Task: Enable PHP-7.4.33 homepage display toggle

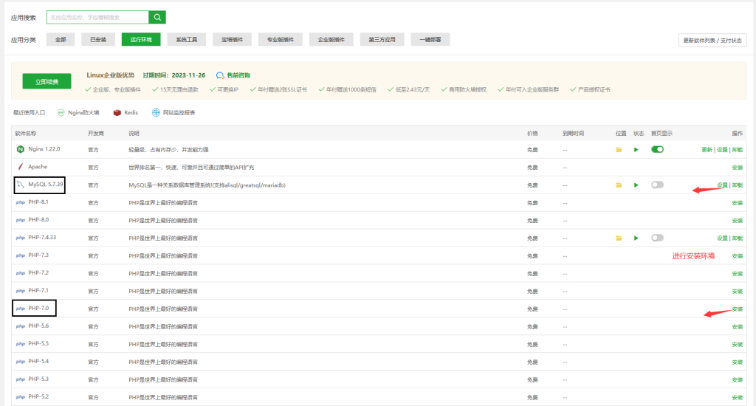Action: 657,238
